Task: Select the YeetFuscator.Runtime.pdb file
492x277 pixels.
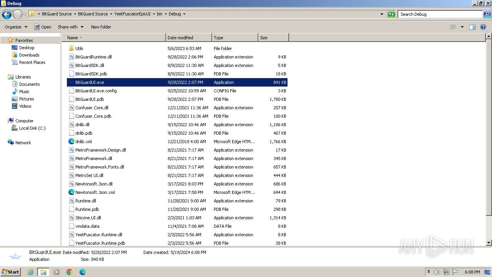Action: tap(177, 243)
